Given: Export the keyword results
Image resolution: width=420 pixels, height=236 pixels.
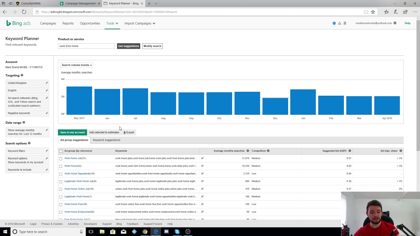Looking at the screenshot, I should [x=129, y=132].
